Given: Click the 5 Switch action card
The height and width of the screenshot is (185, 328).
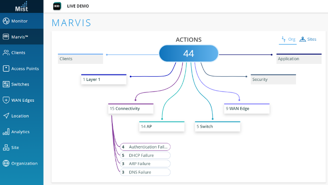Looking at the screenshot, I should [x=217, y=126].
